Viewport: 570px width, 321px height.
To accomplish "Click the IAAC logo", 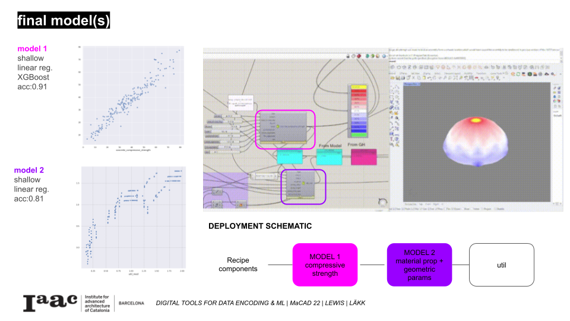I will (x=50, y=303).
